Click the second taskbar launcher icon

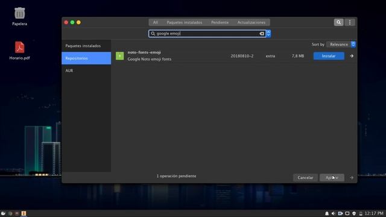click(x=10, y=213)
